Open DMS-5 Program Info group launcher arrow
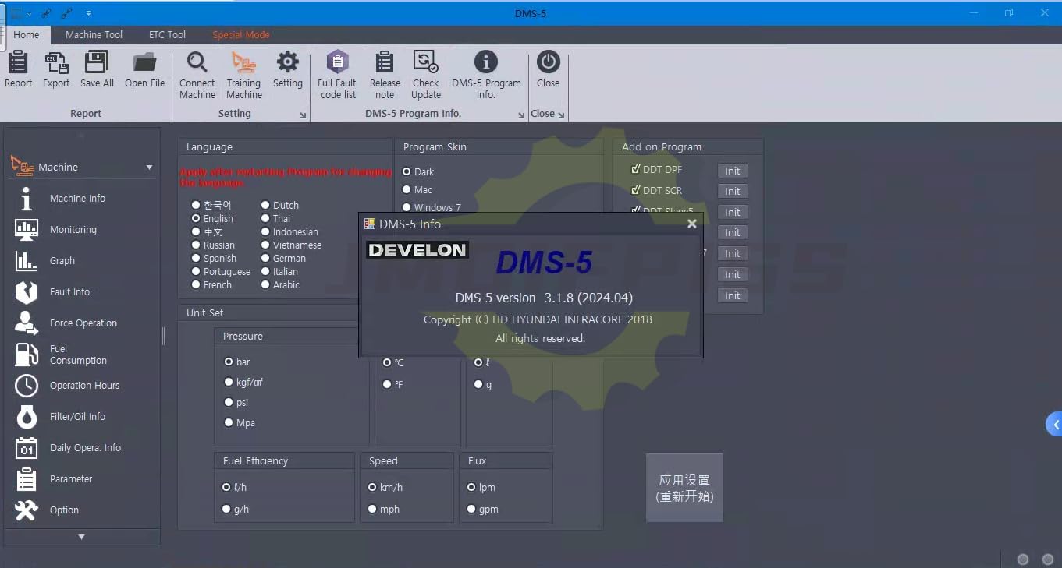 [x=522, y=115]
